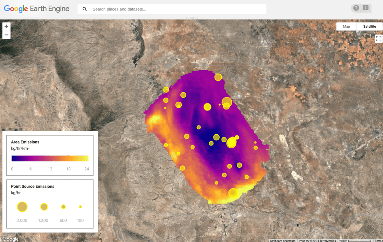Viewport: 383px width, 242px height.
Task: Click the zoom in plus icon
Action: click(6, 26)
